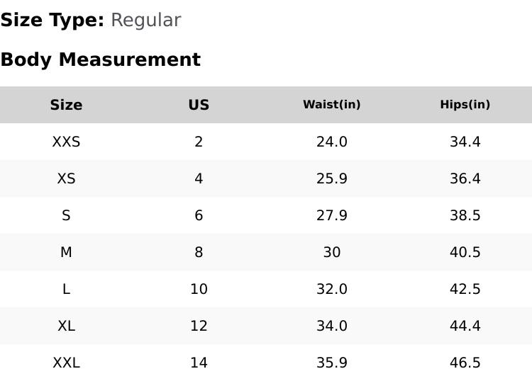Click the 46.5 hips value

(465, 363)
